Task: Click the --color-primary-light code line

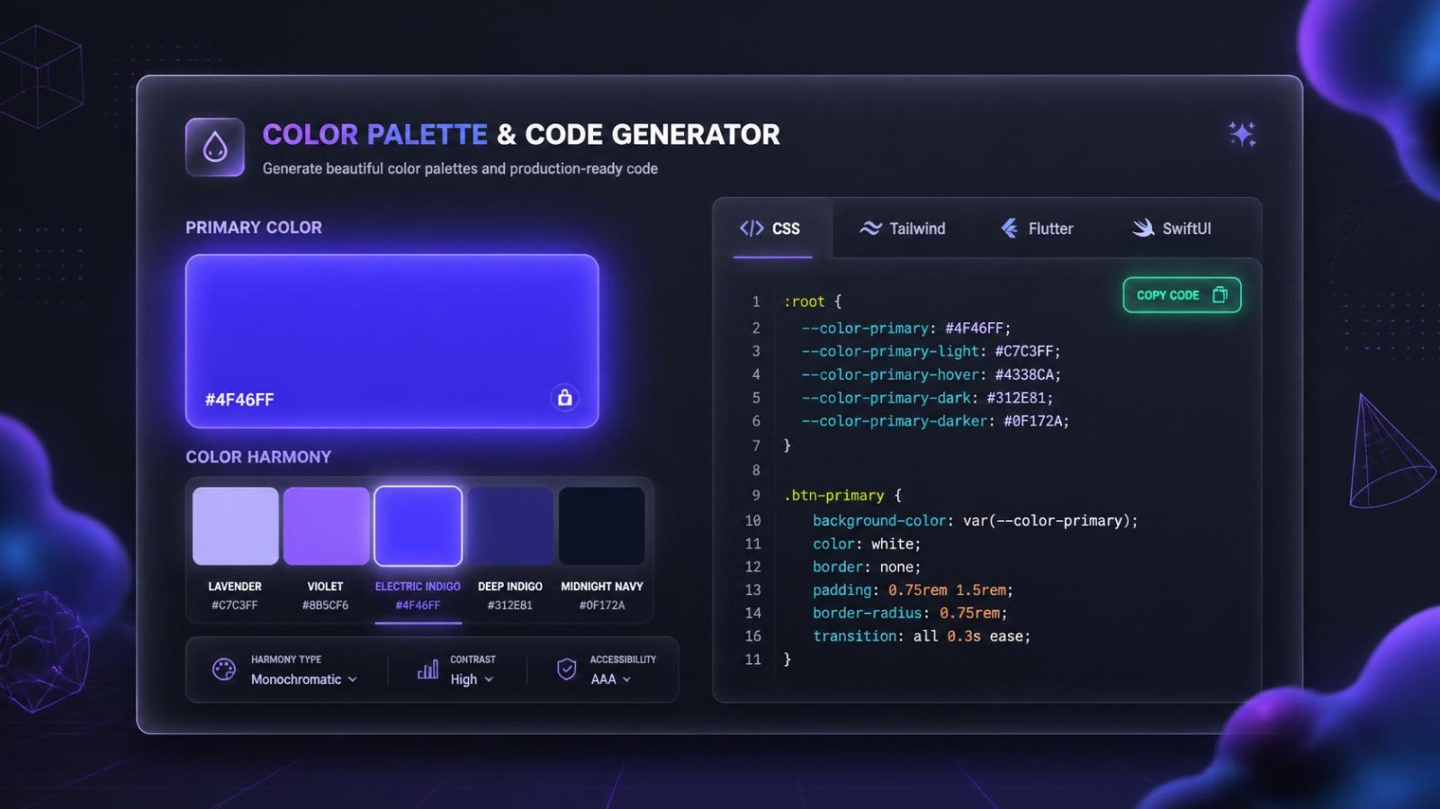Action: (x=931, y=351)
